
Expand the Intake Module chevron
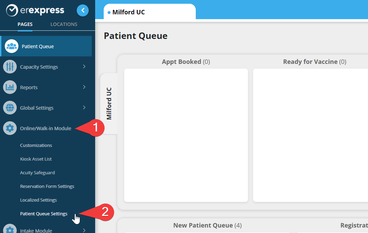point(84,230)
